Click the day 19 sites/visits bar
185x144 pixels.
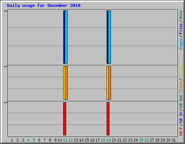coord(109,83)
